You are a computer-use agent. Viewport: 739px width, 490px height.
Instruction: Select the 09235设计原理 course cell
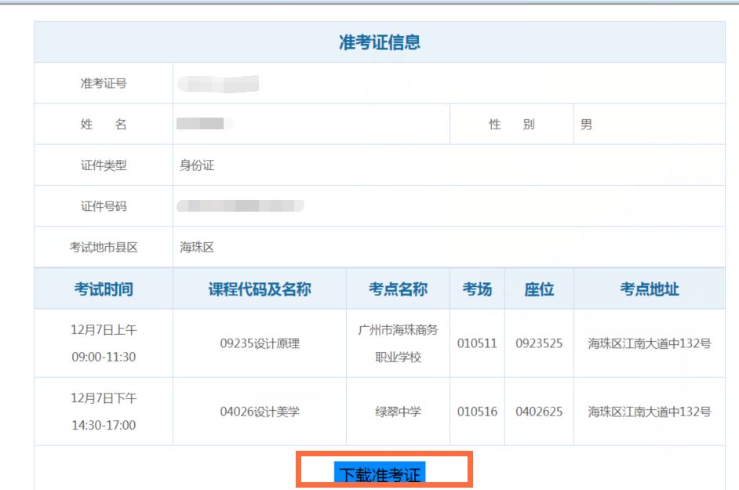[260, 343]
